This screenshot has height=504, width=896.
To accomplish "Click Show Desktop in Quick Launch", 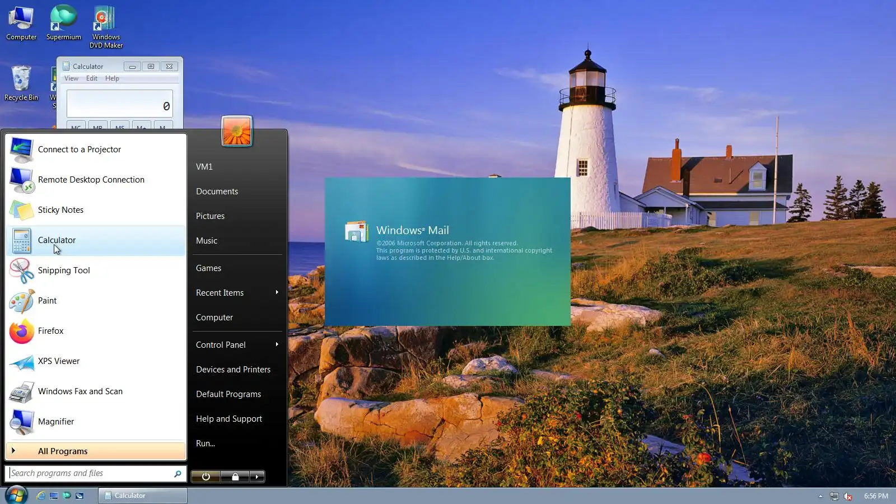I will tap(54, 496).
